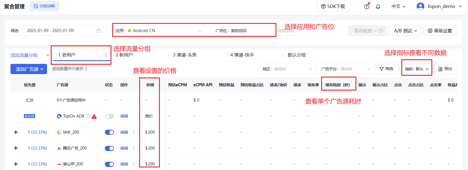468x170 pixels.
Task: Click the TopOn ADX logo icon
Action: click(x=59, y=116)
